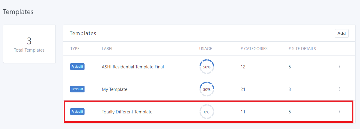
Task: Click the Total Templates count card
Action: point(29,44)
